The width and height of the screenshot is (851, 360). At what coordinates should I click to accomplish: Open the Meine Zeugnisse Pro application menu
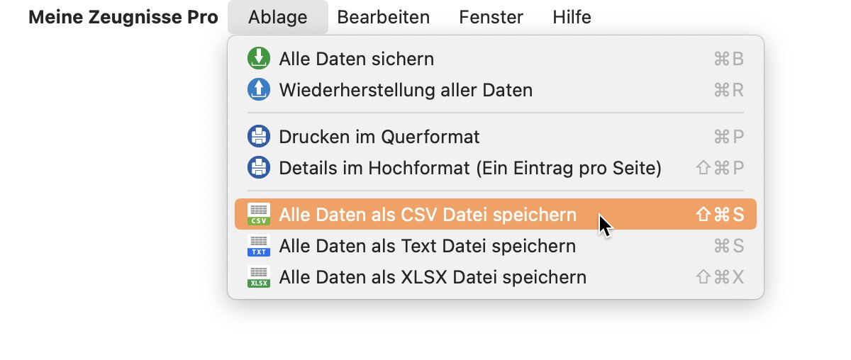point(123,17)
